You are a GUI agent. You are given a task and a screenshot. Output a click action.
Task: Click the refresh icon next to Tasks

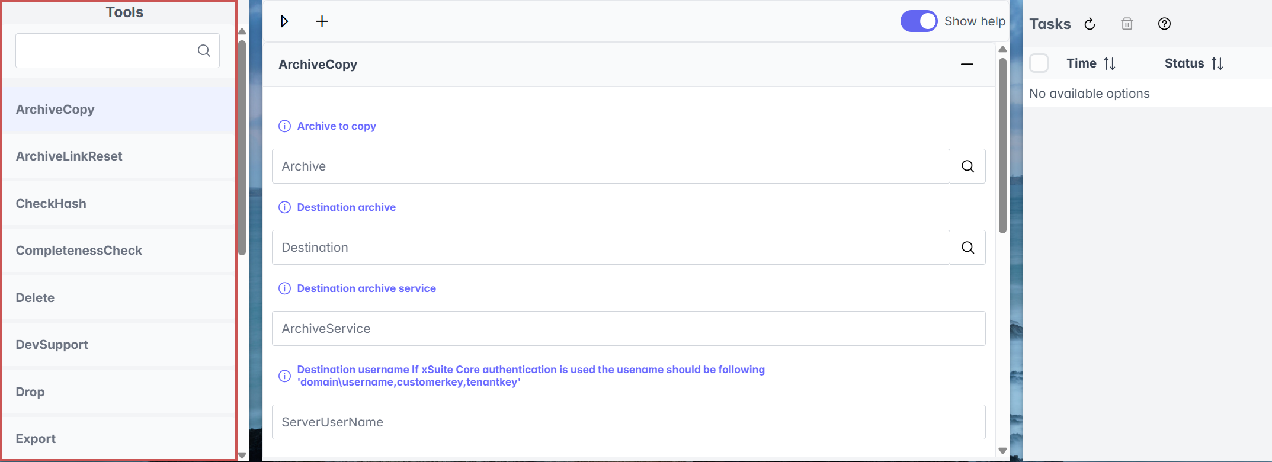click(x=1090, y=24)
